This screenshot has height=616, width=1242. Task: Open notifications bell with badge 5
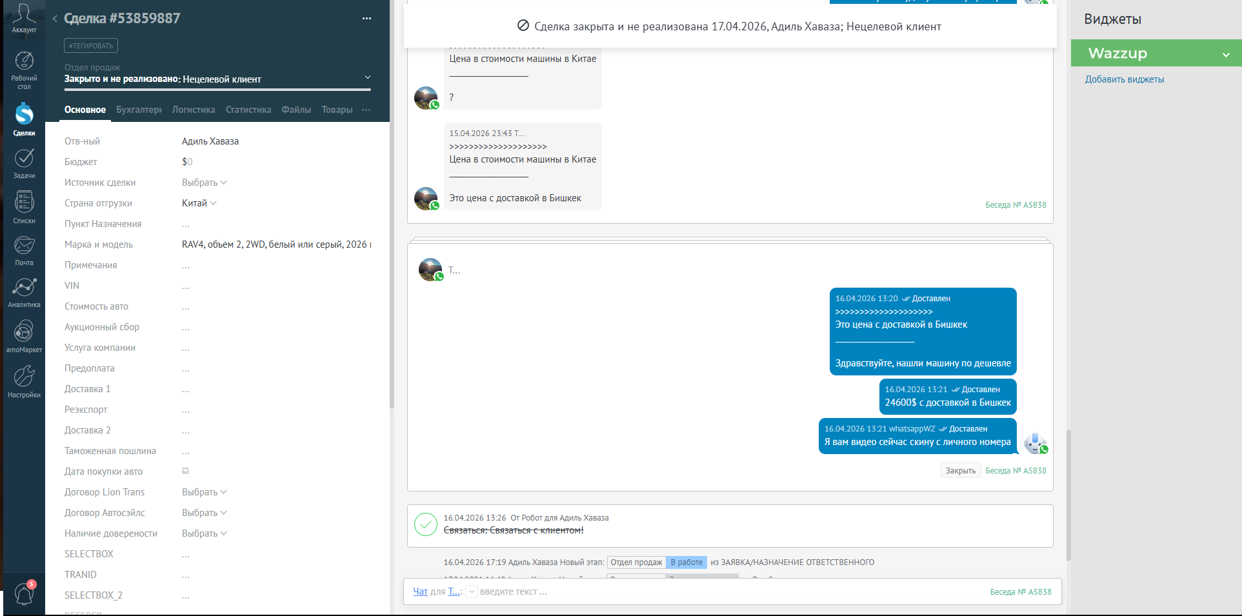click(x=25, y=593)
